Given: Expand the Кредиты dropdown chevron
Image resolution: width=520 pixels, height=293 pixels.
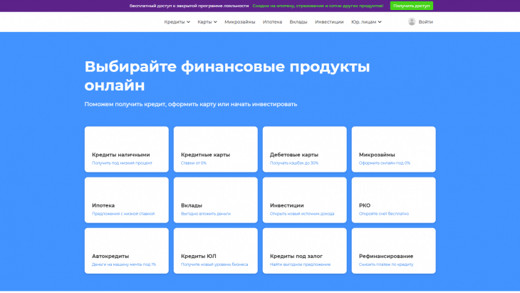Looking at the screenshot, I should coord(188,22).
